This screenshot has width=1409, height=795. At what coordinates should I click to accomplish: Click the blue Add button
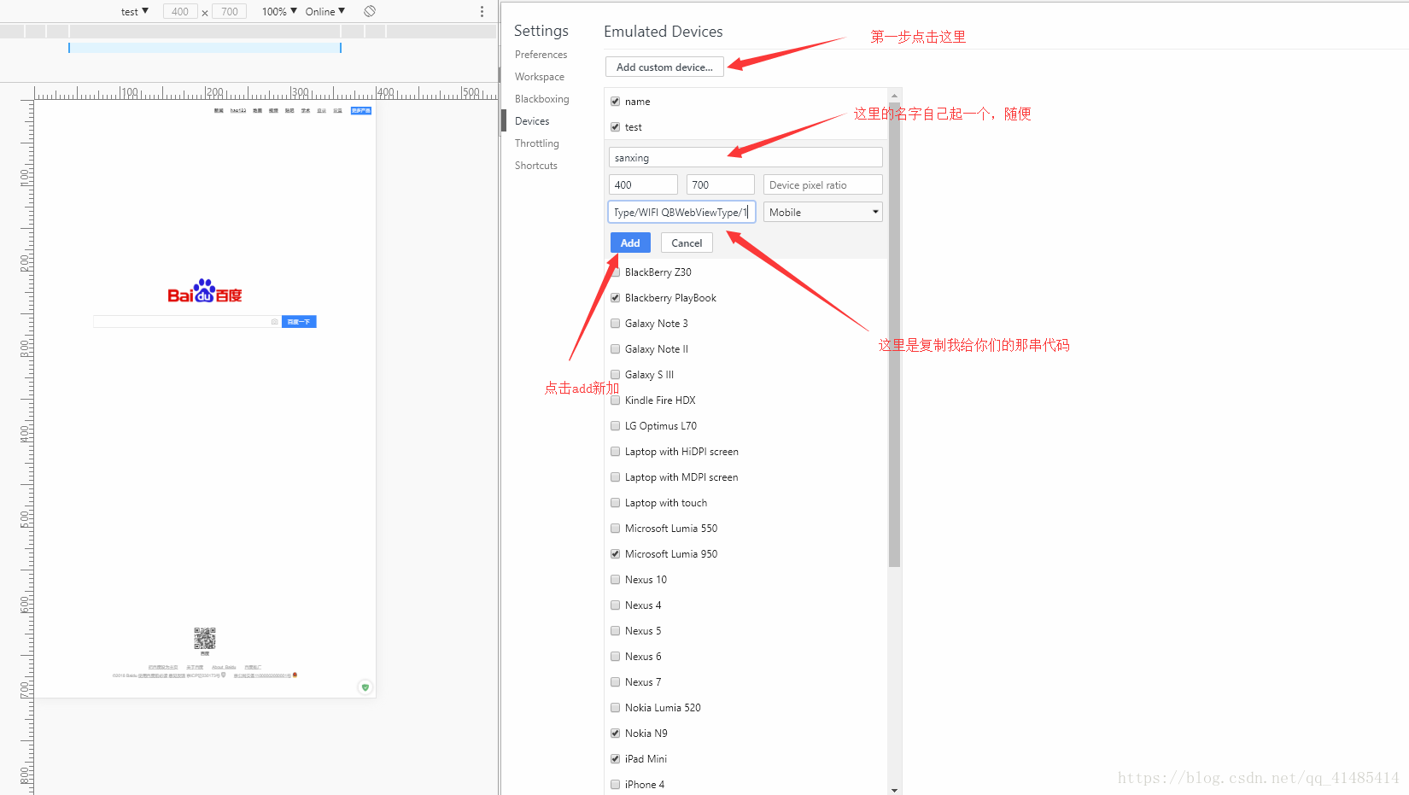pyautogui.click(x=630, y=243)
